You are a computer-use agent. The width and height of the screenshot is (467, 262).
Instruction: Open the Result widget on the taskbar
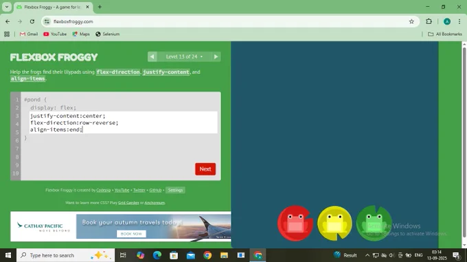[345, 255]
